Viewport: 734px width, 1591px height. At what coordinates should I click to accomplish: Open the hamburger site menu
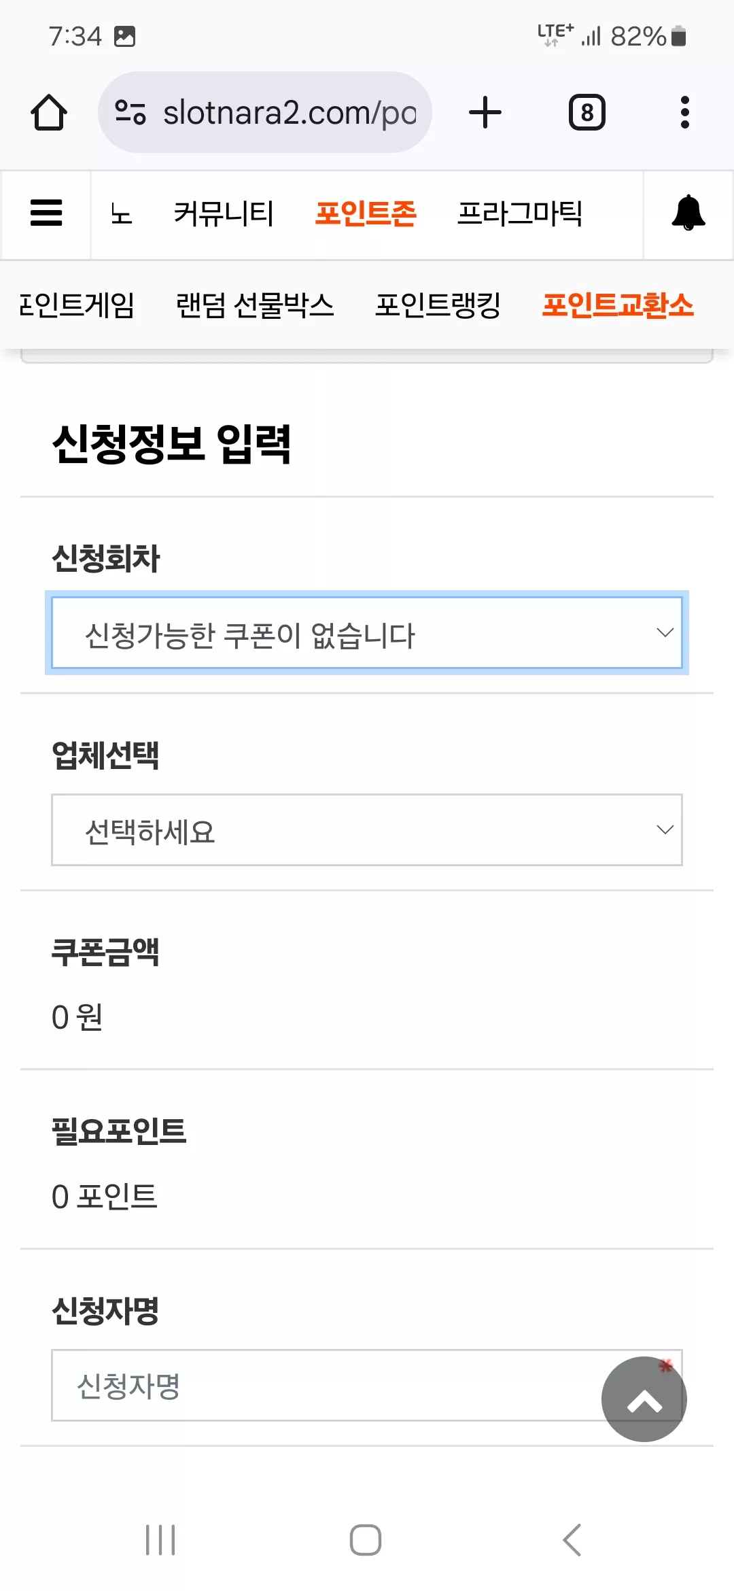tap(46, 213)
